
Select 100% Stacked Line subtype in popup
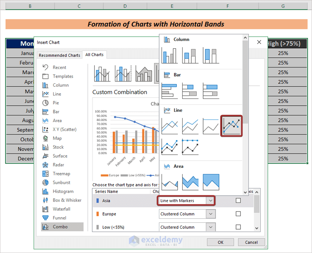click(x=211, y=126)
